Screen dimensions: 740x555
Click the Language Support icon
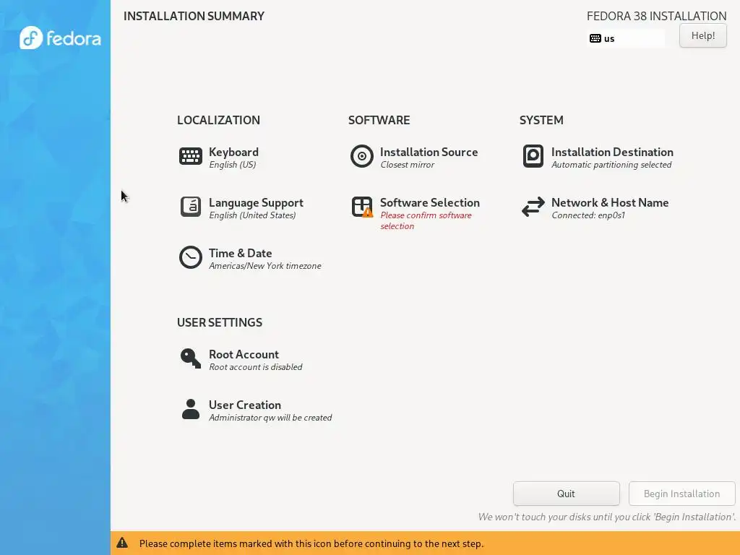pyautogui.click(x=191, y=207)
